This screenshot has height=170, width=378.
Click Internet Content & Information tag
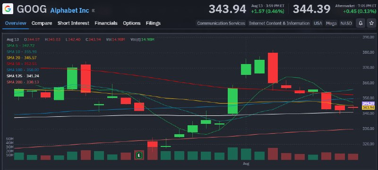(279, 23)
